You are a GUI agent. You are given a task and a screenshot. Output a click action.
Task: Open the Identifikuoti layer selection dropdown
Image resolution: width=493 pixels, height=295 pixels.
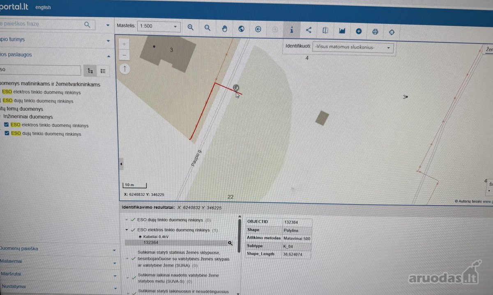coord(352,48)
